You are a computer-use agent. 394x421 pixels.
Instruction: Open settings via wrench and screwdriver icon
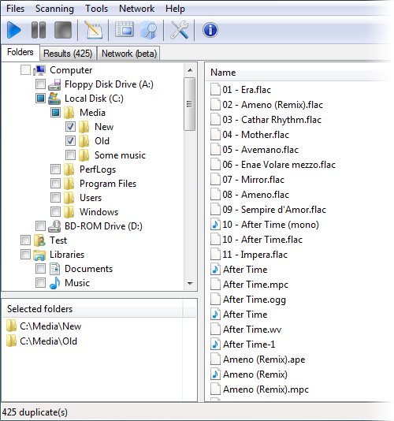(180, 30)
